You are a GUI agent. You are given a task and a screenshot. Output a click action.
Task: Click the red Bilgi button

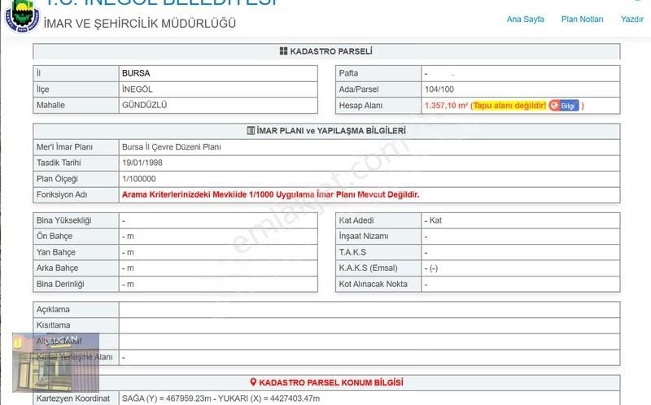pyautogui.click(x=564, y=106)
